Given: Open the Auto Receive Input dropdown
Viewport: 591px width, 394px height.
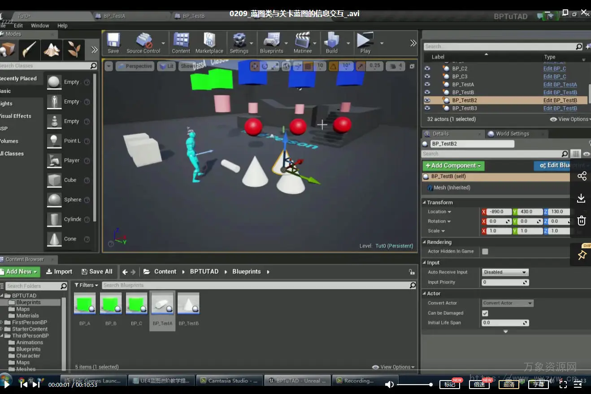Looking at the screenshot, I should tap(505, 272).
